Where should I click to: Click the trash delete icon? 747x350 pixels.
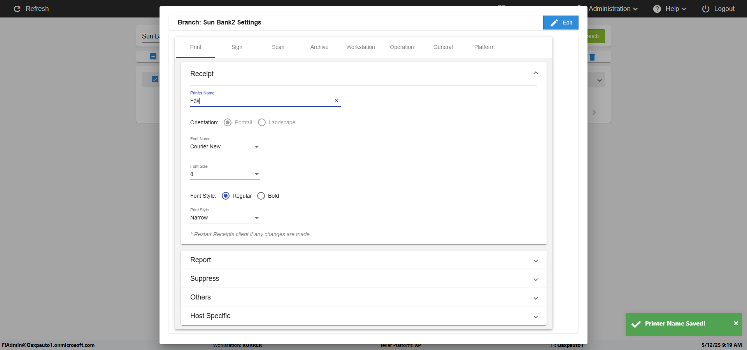[592, 57]
